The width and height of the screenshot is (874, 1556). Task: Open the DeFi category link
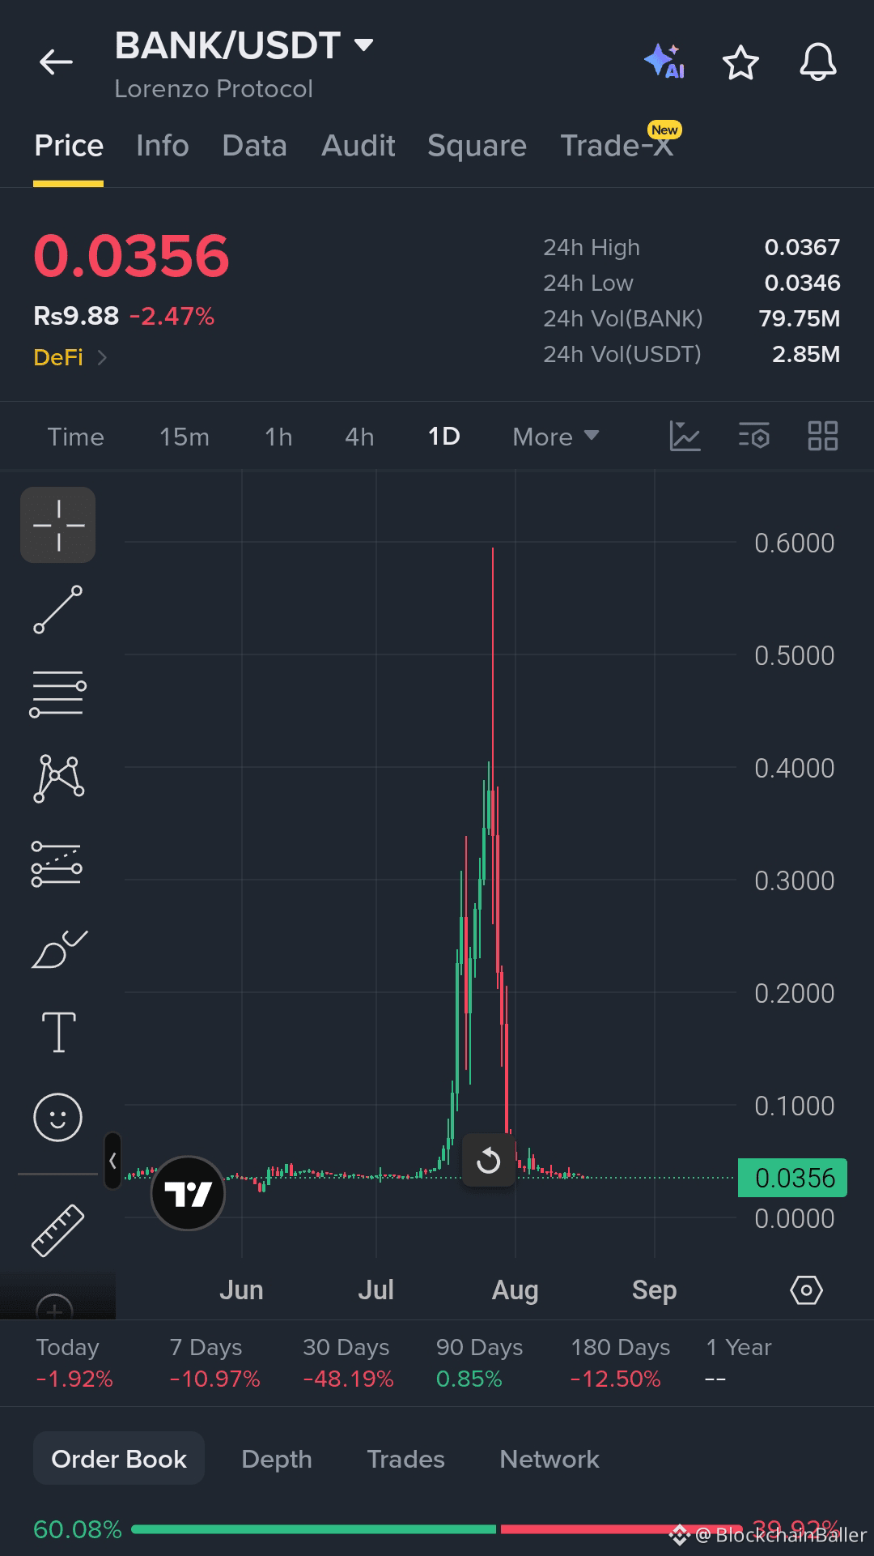[70, 357]
